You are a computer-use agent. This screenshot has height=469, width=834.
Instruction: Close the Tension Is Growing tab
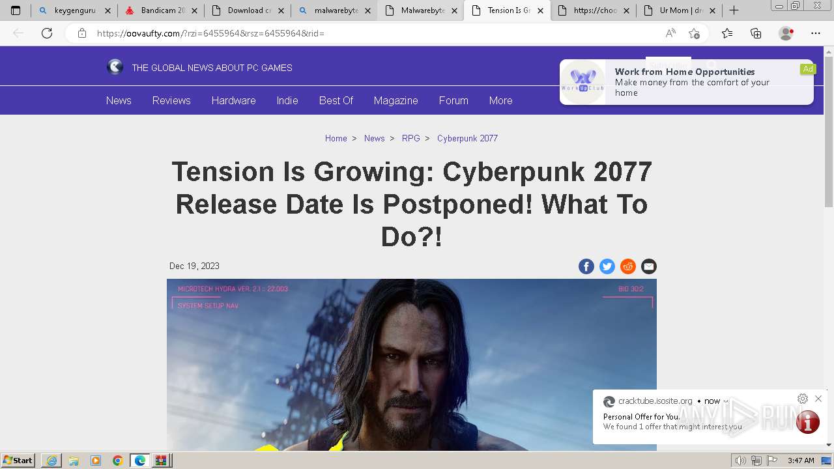(540, 10)
